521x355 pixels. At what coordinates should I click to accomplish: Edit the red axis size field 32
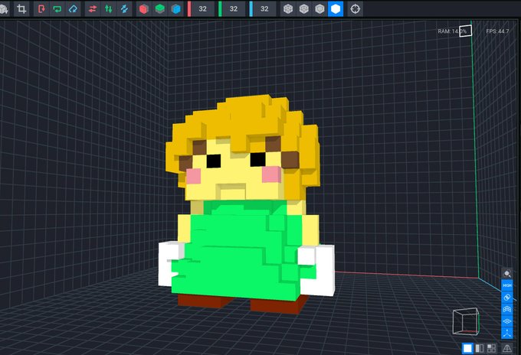(203, 9)
